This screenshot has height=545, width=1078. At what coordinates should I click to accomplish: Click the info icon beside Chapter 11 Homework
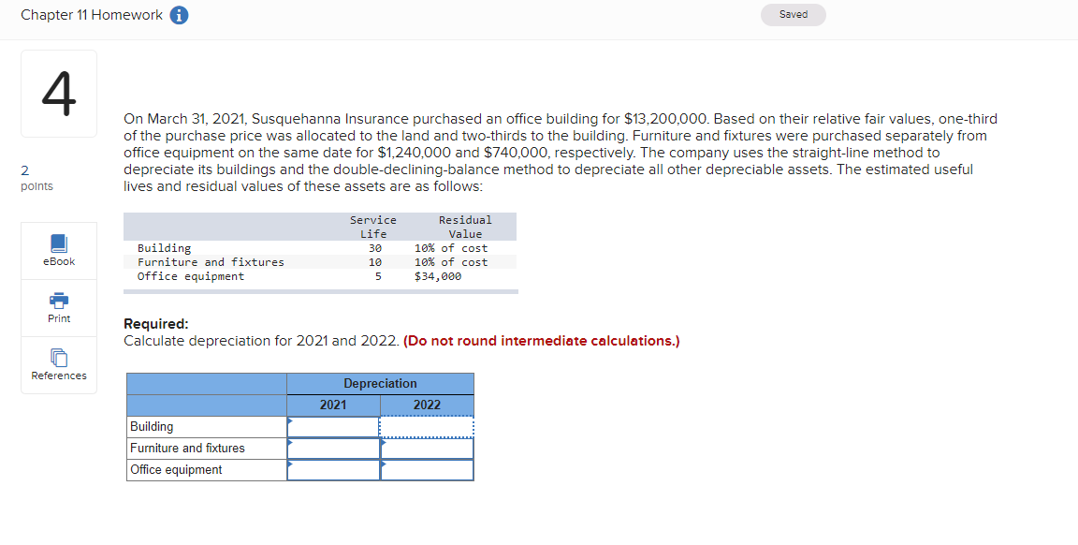(x=179, y=15)
